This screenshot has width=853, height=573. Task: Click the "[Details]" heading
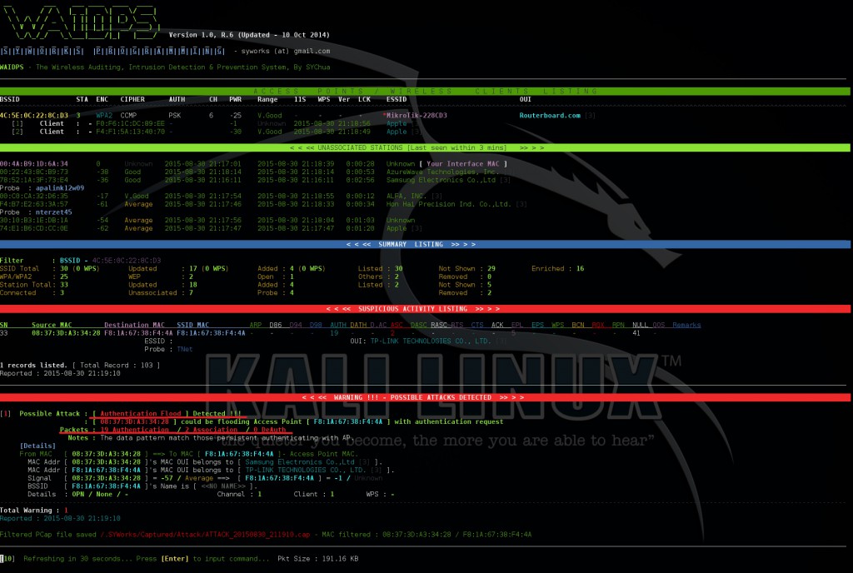tap(37, 446)
